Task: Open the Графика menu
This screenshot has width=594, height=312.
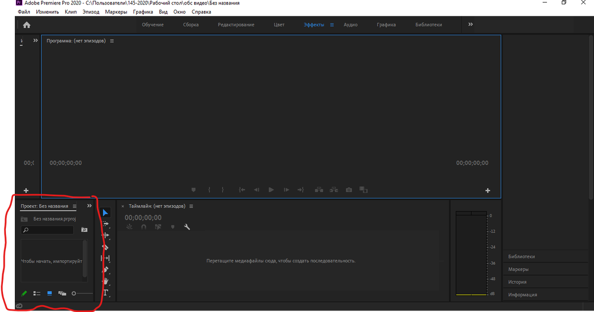Action: coord(143,12)
